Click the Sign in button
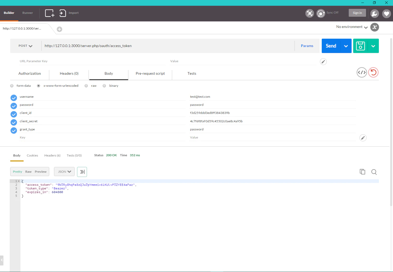393x272 pixels. point(357,13)
